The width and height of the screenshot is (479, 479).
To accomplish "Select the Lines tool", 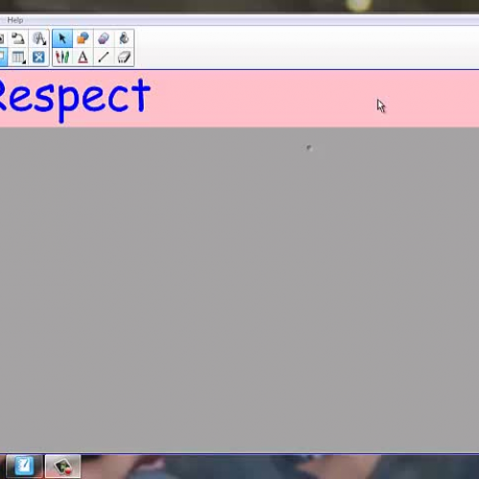I will (x=103, y=57).
